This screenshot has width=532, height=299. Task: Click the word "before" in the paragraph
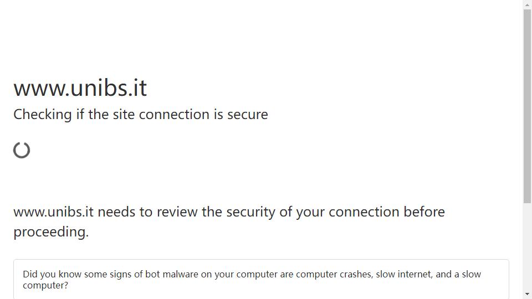pyautogui.click(x=424, y=212)
